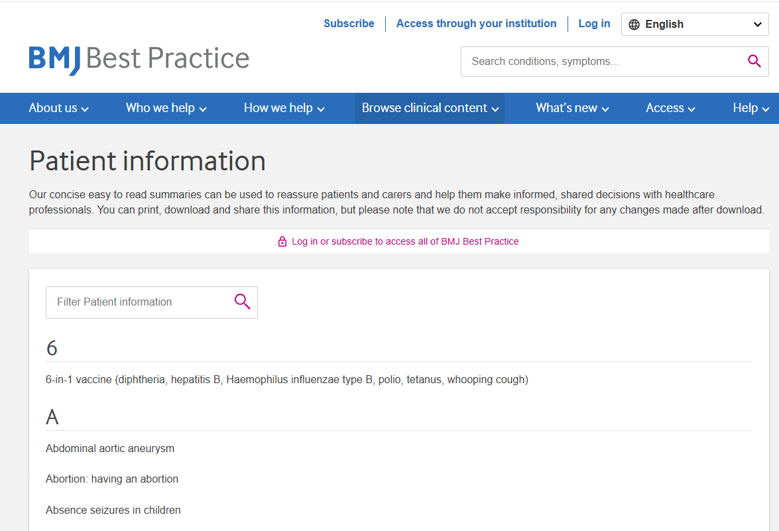
Task: Open the Access navigation menu
Action: pyautogui.click(x=670, y=108)
